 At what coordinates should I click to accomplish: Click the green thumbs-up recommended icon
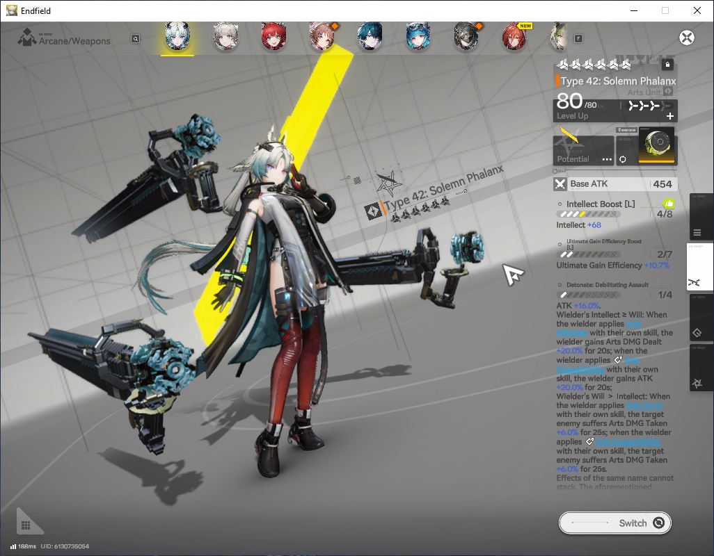tap(669, 203)
